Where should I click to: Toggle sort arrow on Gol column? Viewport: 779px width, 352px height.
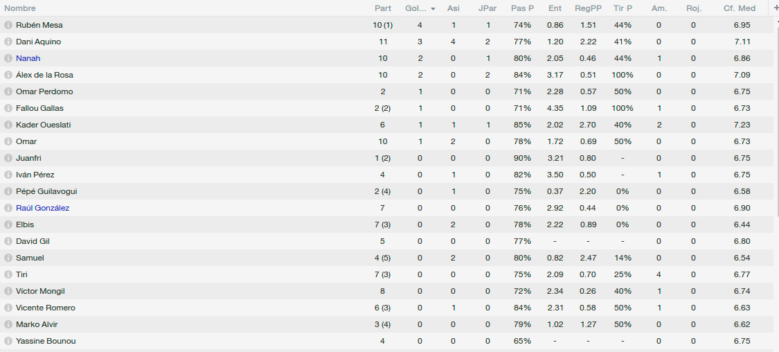pyautogui.click(x=433, y=9)
